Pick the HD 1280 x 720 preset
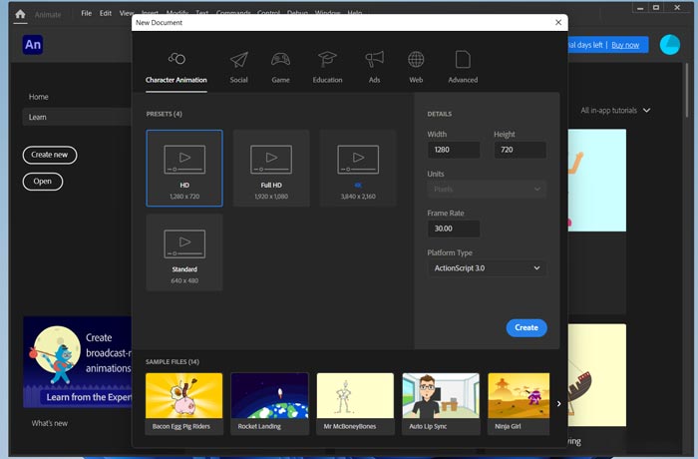The height and width of the screenshot is (459, 698). pos(184,168)
